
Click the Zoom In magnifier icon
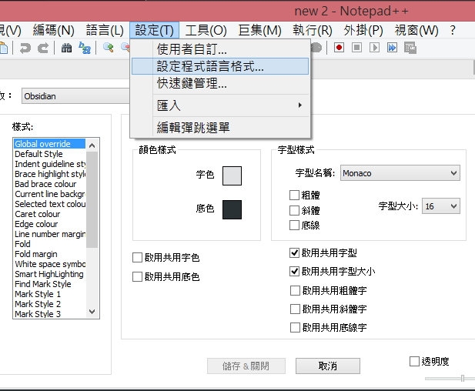pos(108,48)
